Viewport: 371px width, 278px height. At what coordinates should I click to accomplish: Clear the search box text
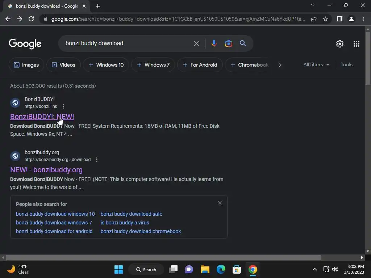coord(196,43)
